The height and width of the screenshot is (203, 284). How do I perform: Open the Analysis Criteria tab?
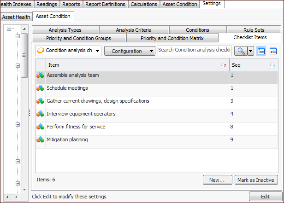click(133, 30)
